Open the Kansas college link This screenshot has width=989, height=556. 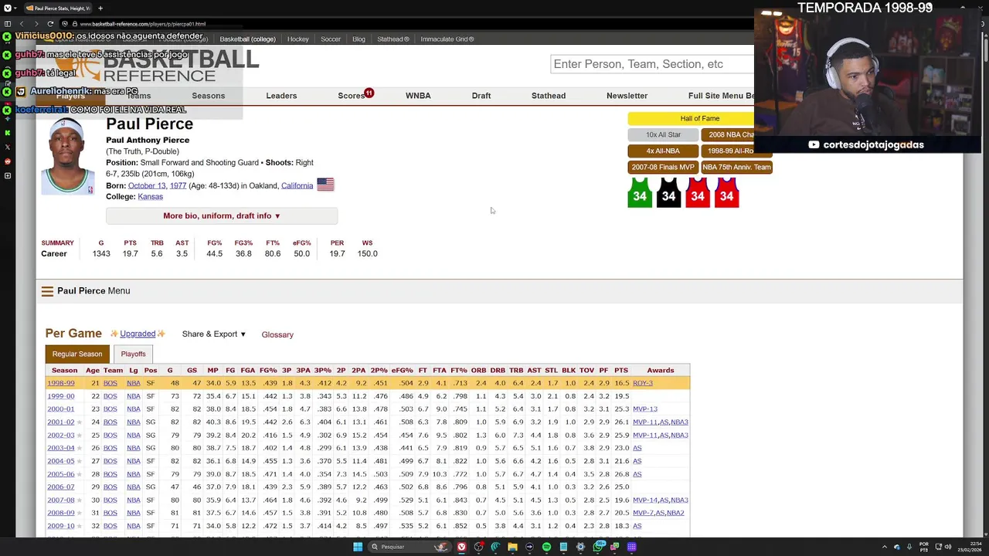150,196
